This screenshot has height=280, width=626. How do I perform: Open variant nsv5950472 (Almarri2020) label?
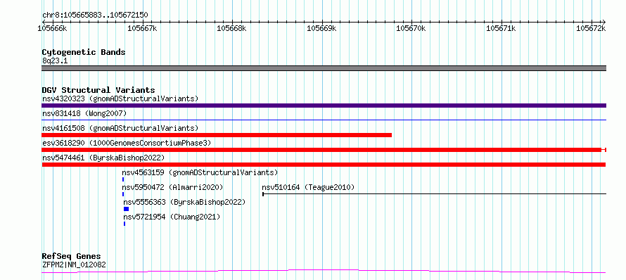[172, 187]
